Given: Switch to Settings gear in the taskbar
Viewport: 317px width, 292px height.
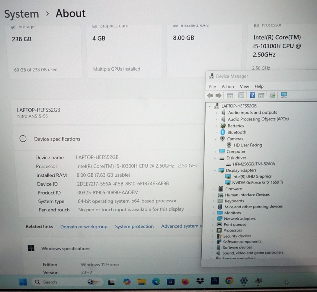Looking at the screenshot, I should [244, 281].
